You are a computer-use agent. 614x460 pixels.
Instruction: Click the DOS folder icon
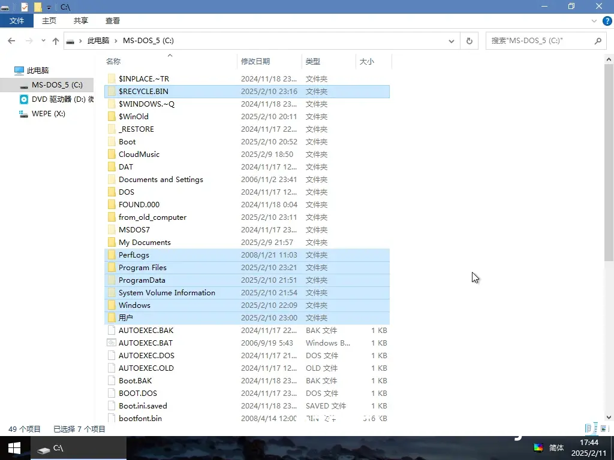click(112, 192)
